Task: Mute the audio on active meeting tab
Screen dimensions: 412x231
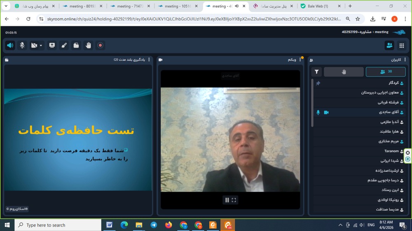Action: point(237,6)
